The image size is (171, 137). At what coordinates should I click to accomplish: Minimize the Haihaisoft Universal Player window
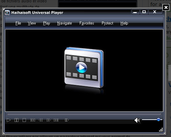135,12
